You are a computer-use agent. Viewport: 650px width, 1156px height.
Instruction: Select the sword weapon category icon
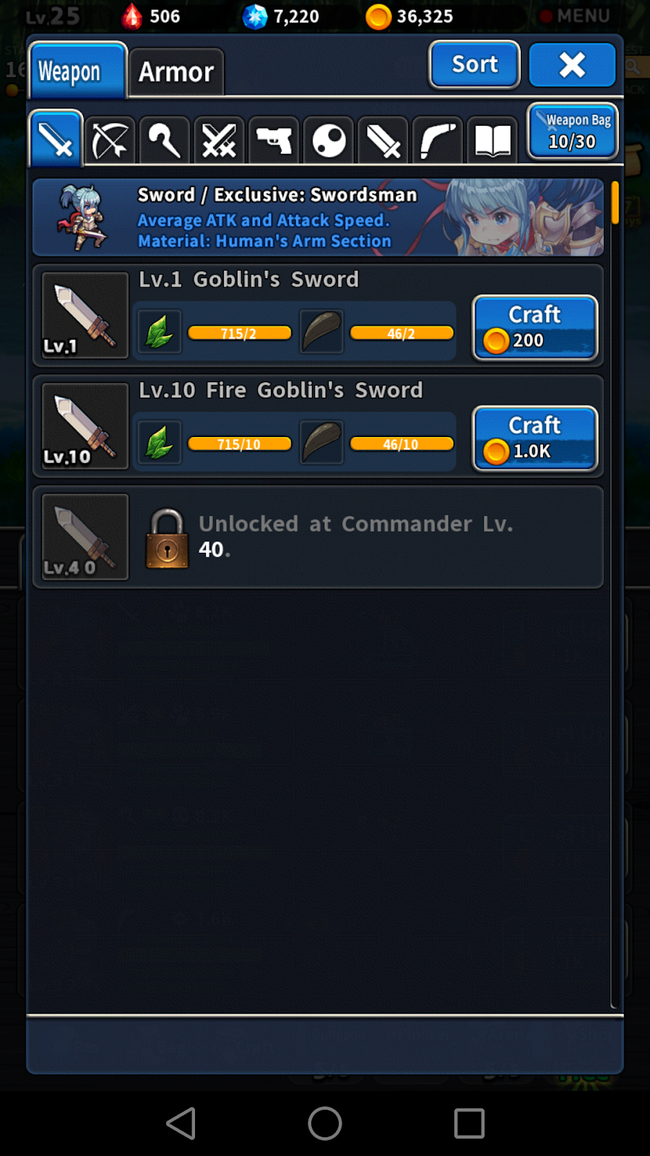pos(56,139)
